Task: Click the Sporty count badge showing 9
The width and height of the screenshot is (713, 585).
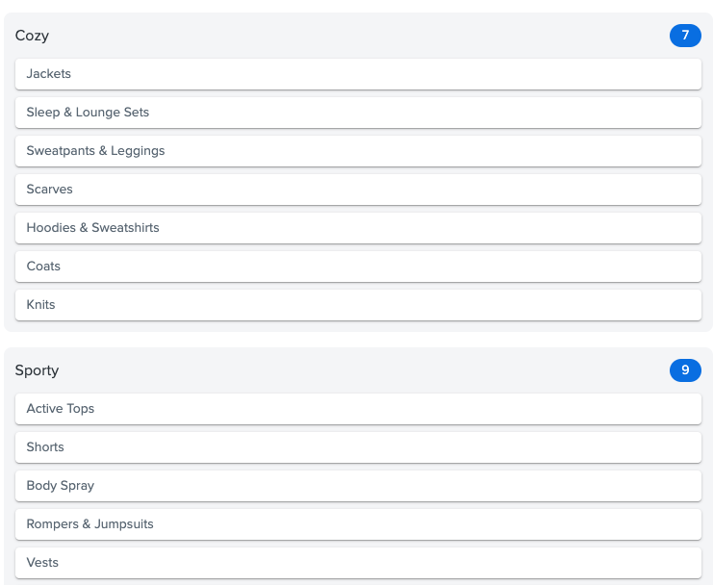Action: tap(685, 370)
